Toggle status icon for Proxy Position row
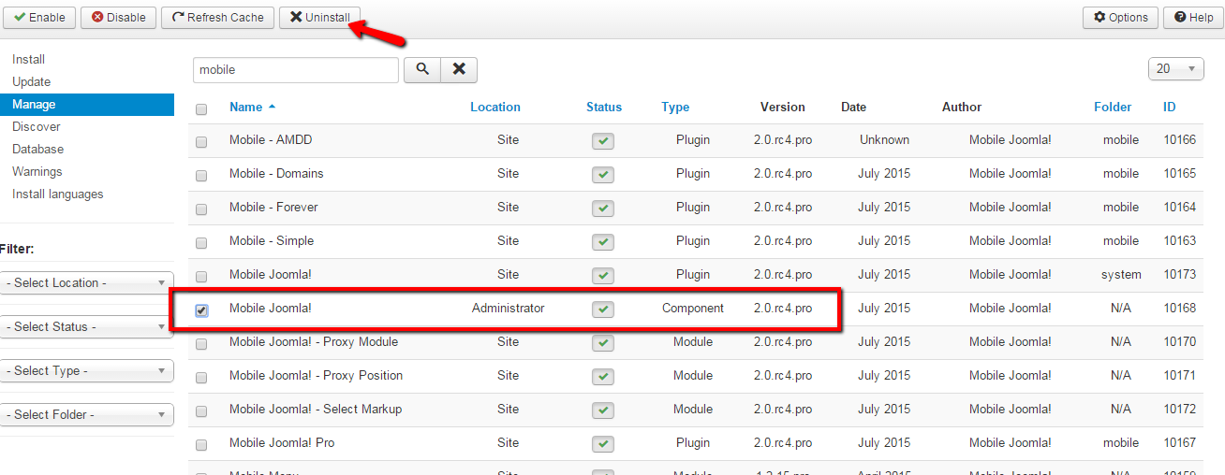 [603, 376]
